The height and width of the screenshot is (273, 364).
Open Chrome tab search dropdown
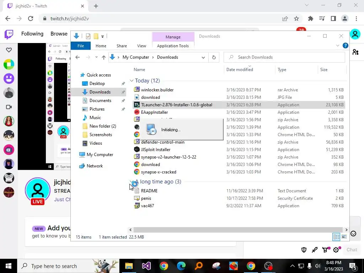click(x=307, y=5)
